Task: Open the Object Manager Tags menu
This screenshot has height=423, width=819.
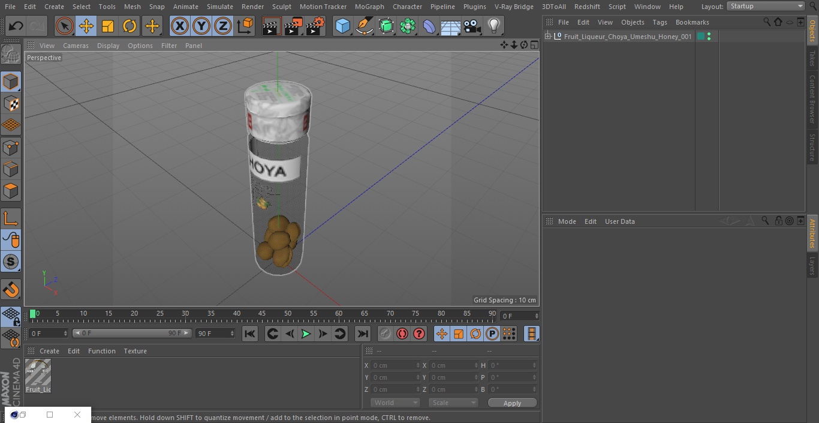Action: click(x=660, y=22)
